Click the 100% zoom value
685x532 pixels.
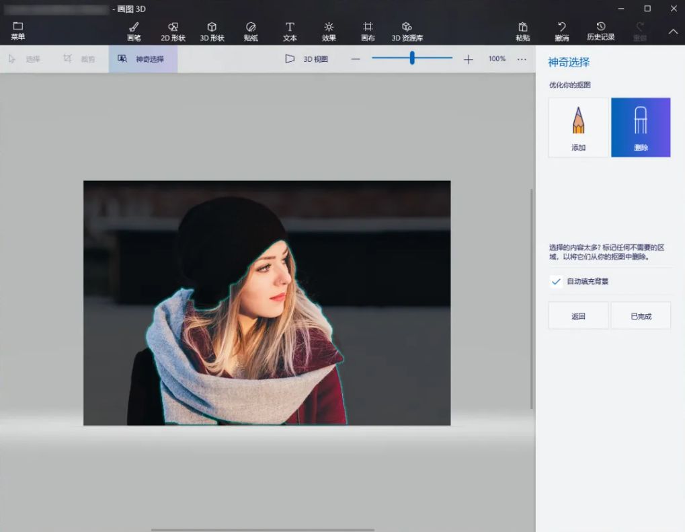click(497, 59)
